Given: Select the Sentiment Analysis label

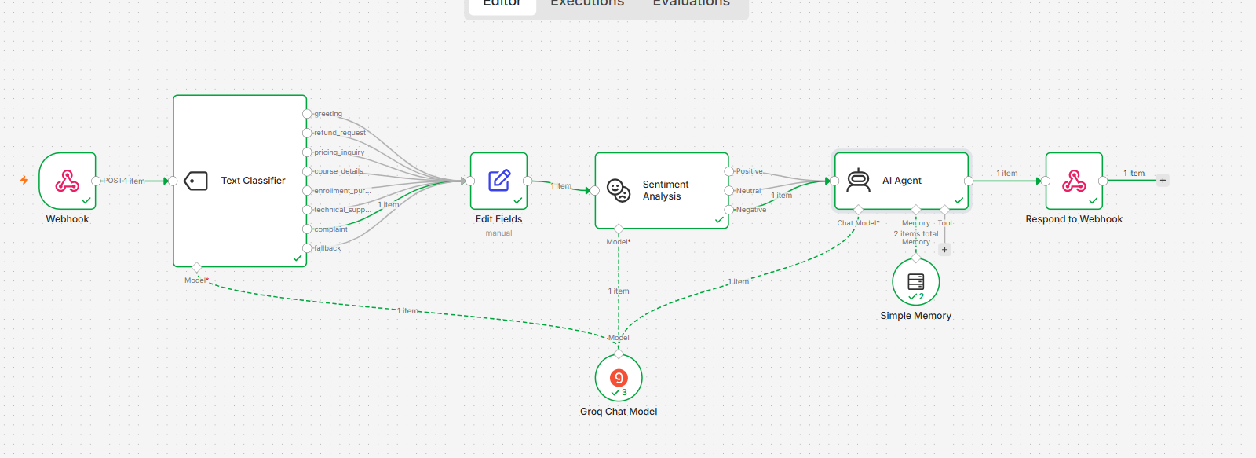Looking at the screenshot, I should 666,190.
